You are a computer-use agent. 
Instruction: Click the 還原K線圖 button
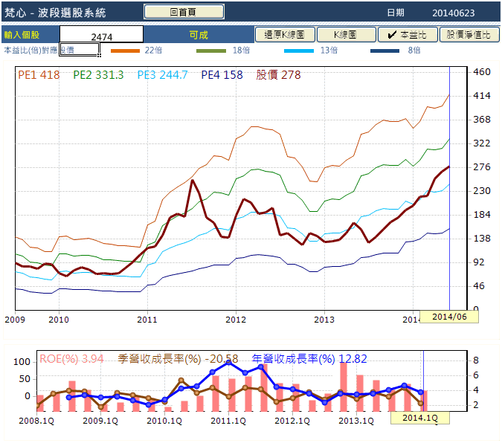click(x=285, y=35)
